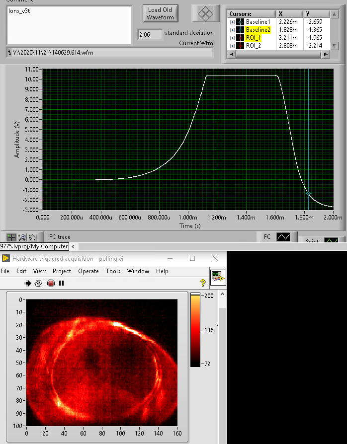Select the graph cursor movement tool
Viewport: 347px width, 444px height.
pos(12,237)
